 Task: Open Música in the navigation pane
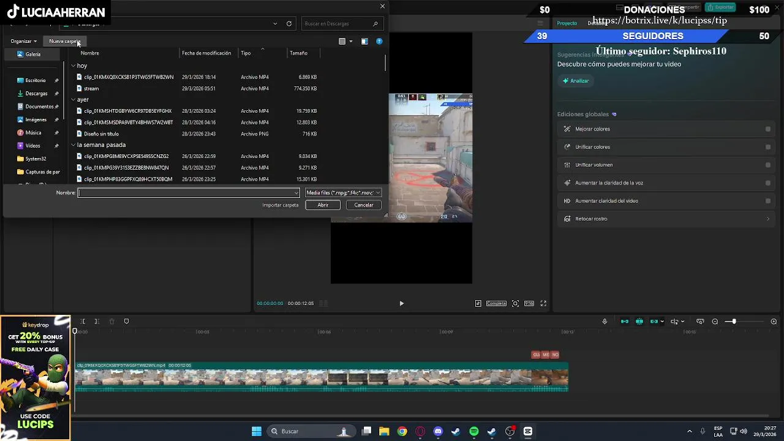click(33, 132)
